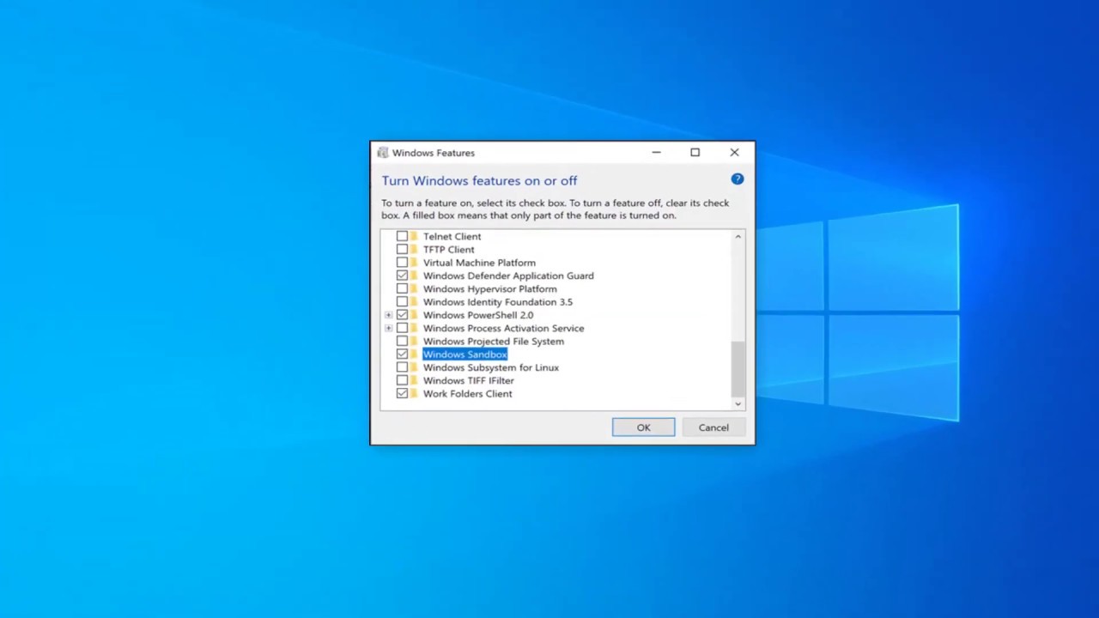Enable the Telnet Client checkbox
This screenshot has width=1099, height=618.
(402, 236)
